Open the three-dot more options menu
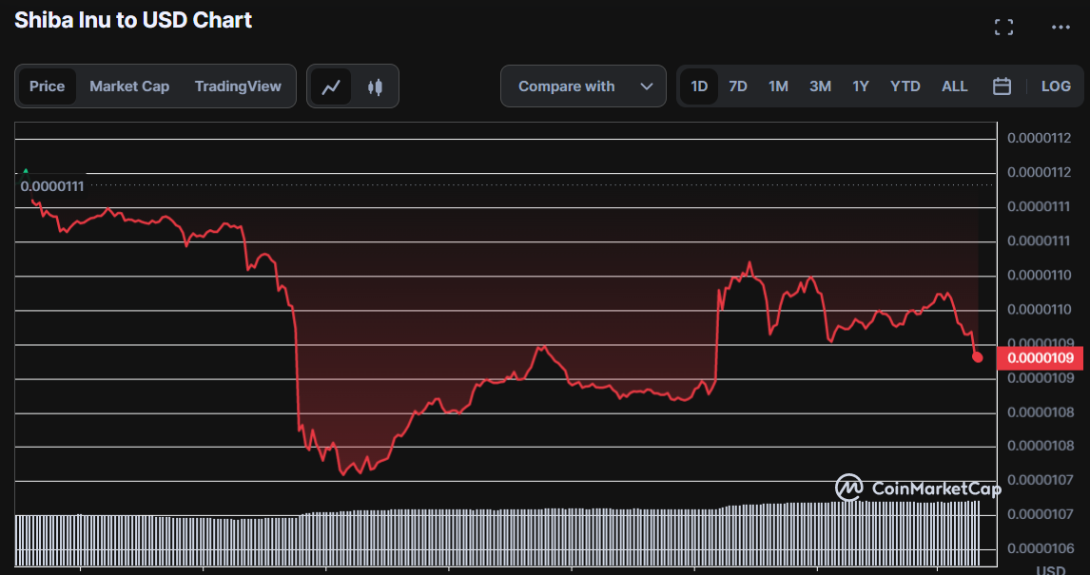This screenshot has height=575, width=1090. coord(1061,28)
